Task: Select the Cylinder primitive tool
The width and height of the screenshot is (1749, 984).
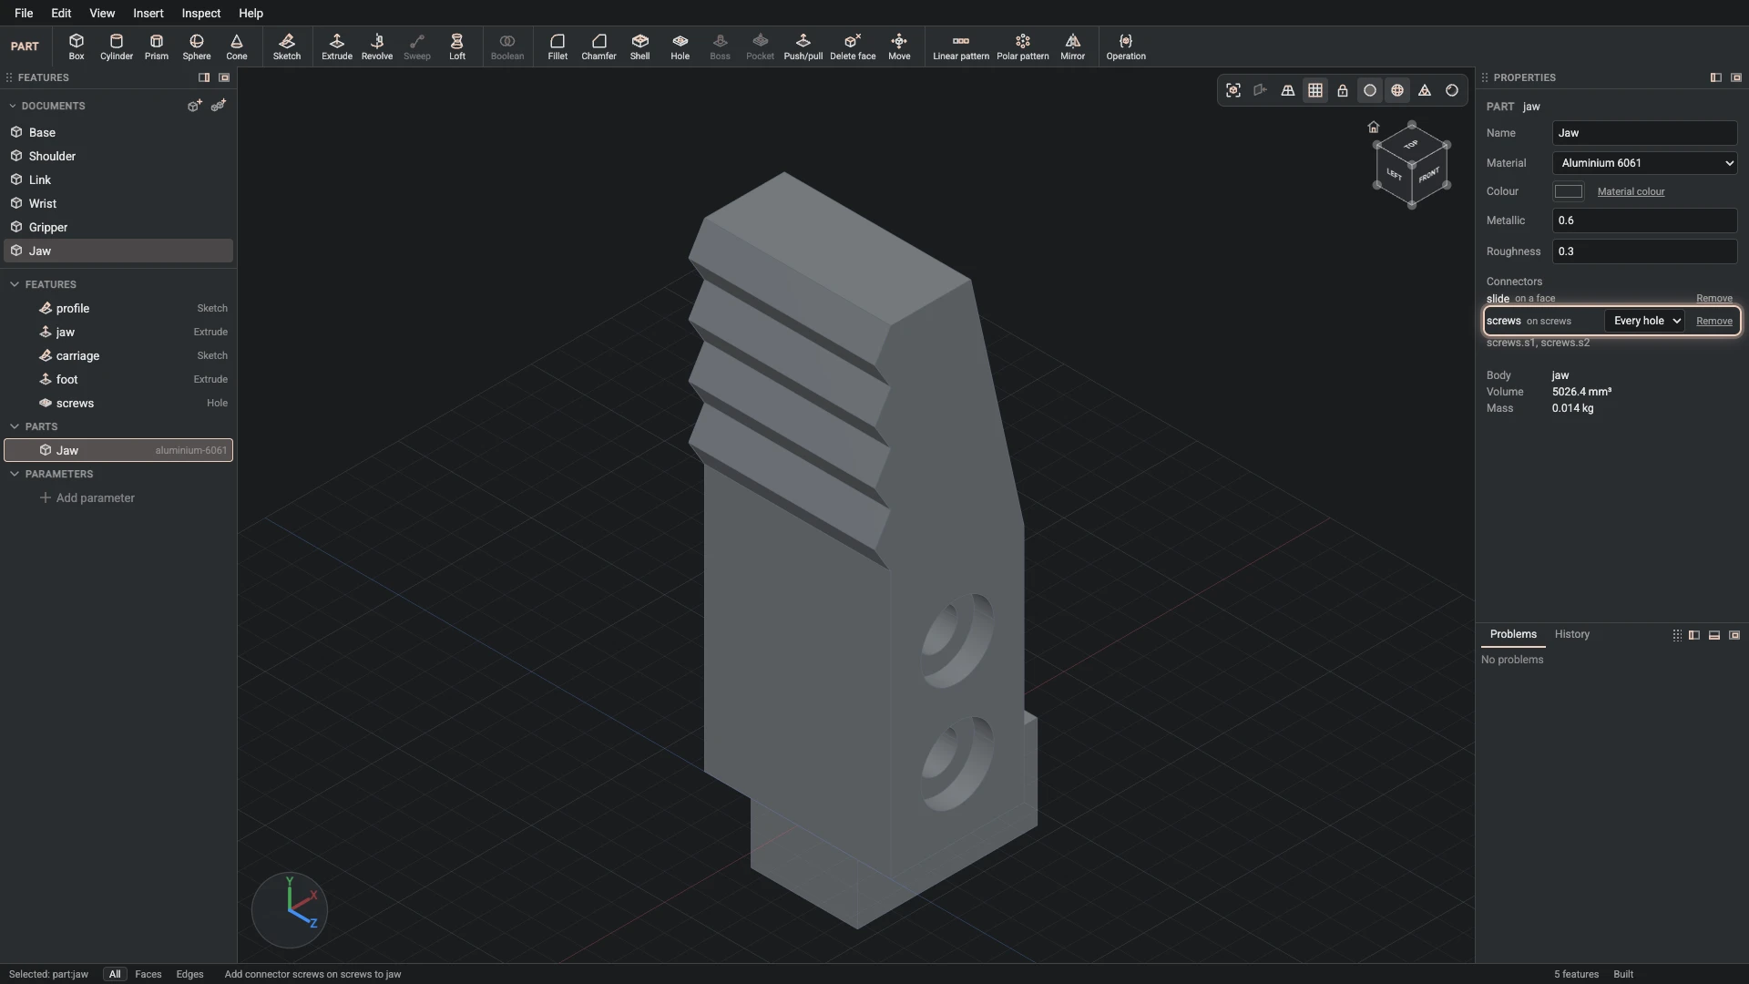Action: [x=117, y=46]
